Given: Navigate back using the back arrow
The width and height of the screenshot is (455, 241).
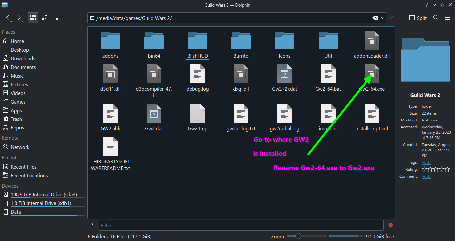Looking at the screenshot, I should pos(7,18).
